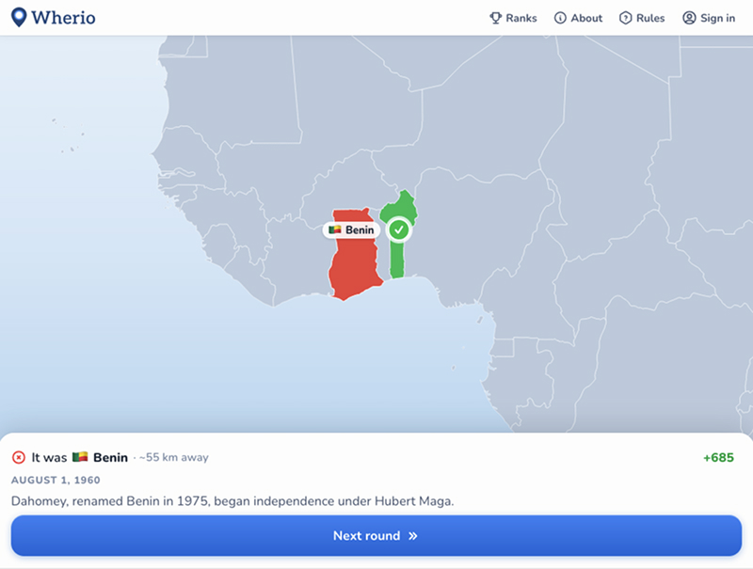Open the Rules page

[642, 18]
